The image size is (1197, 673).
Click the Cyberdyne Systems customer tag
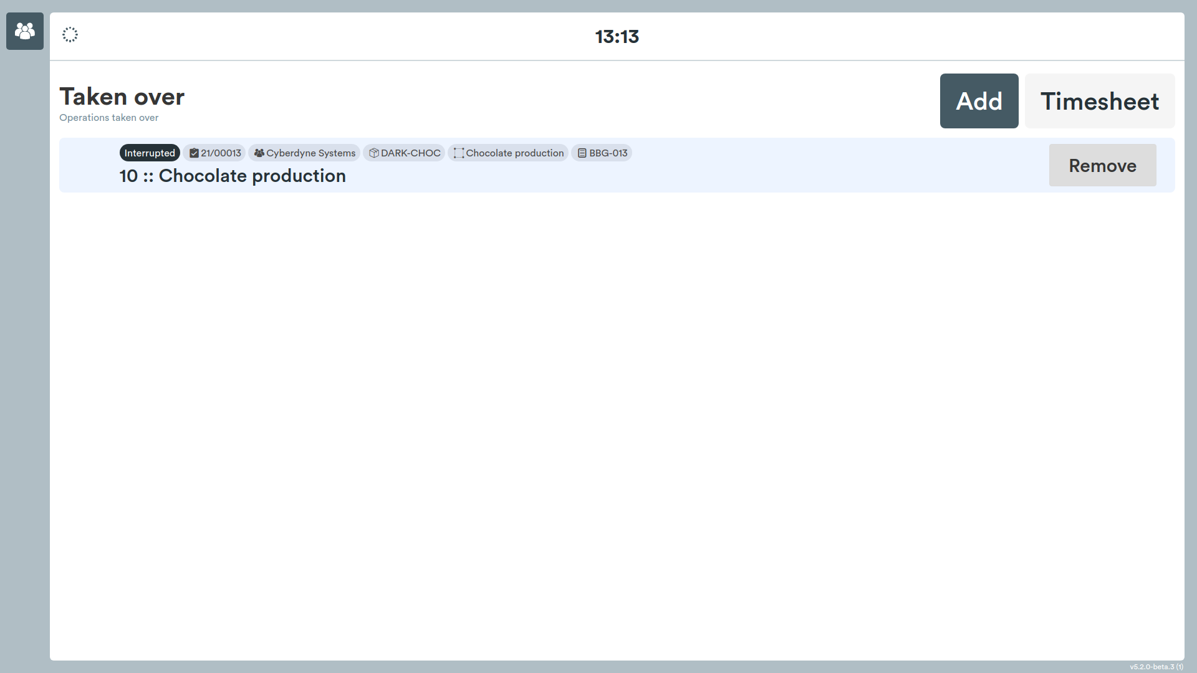pos(304,153)
